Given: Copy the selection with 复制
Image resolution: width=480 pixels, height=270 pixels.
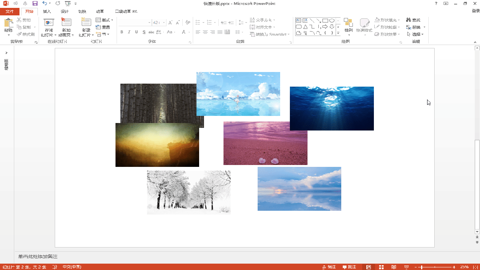Looking at the screenshot, I should click(24, 27).
